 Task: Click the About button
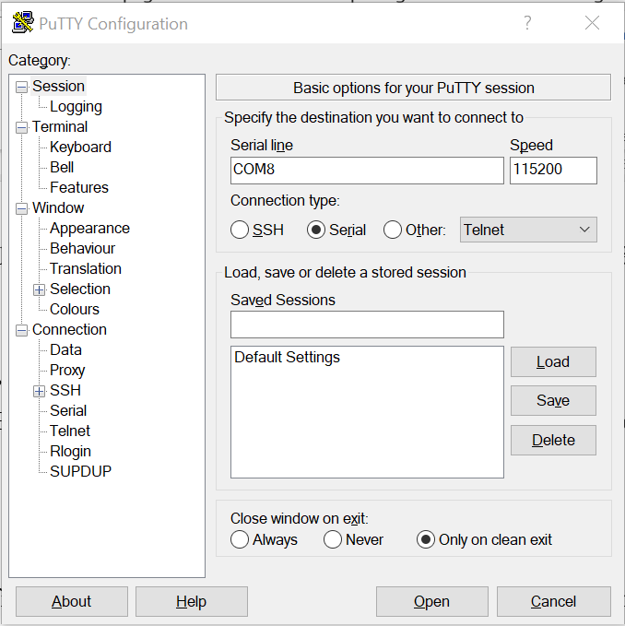pyautogui.click(x=72, y=601)
